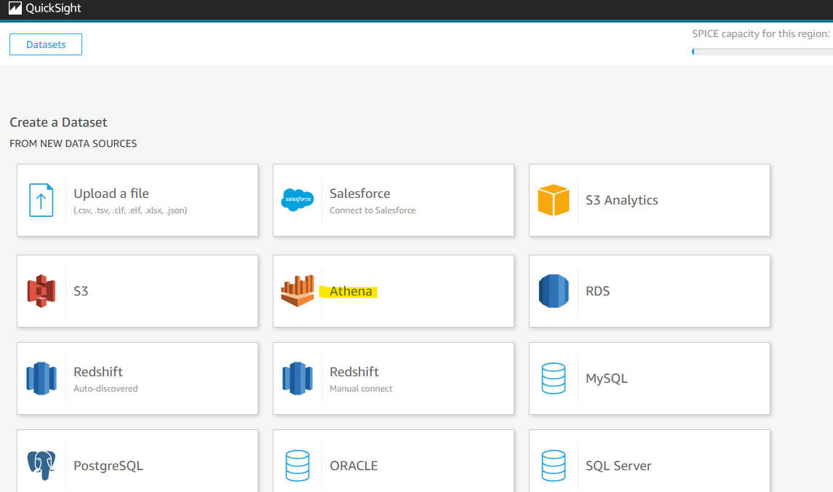The image size is (833, 492).
Task: Pick S3 Analytics data source label
Action: [621, 200]
